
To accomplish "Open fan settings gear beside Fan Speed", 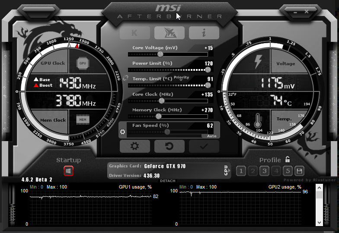I will 123,132.
